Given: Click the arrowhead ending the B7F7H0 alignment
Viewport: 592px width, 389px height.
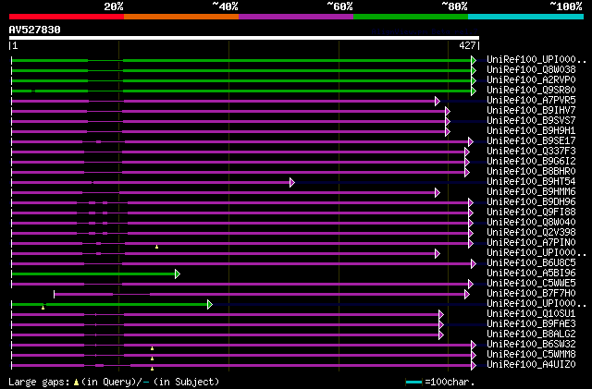Looking at the screenshot, I should point(467,295).
